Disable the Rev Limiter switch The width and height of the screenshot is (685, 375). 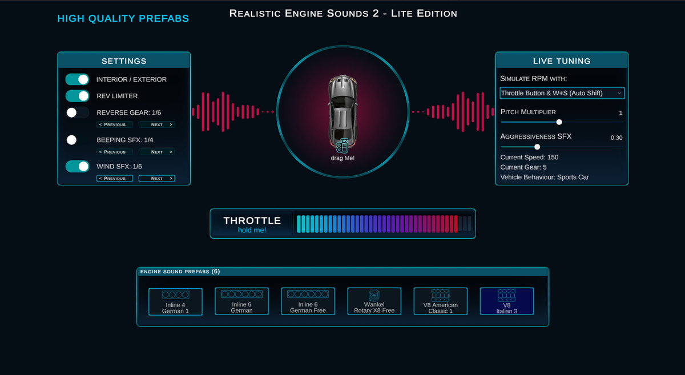coord(78,96)
